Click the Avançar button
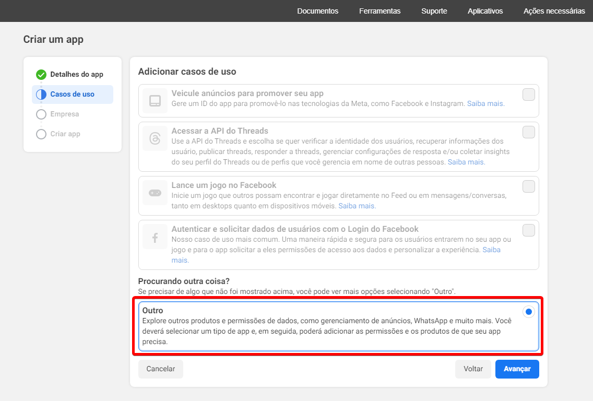This screenshot has width=593, height=401. pos(517,369)
